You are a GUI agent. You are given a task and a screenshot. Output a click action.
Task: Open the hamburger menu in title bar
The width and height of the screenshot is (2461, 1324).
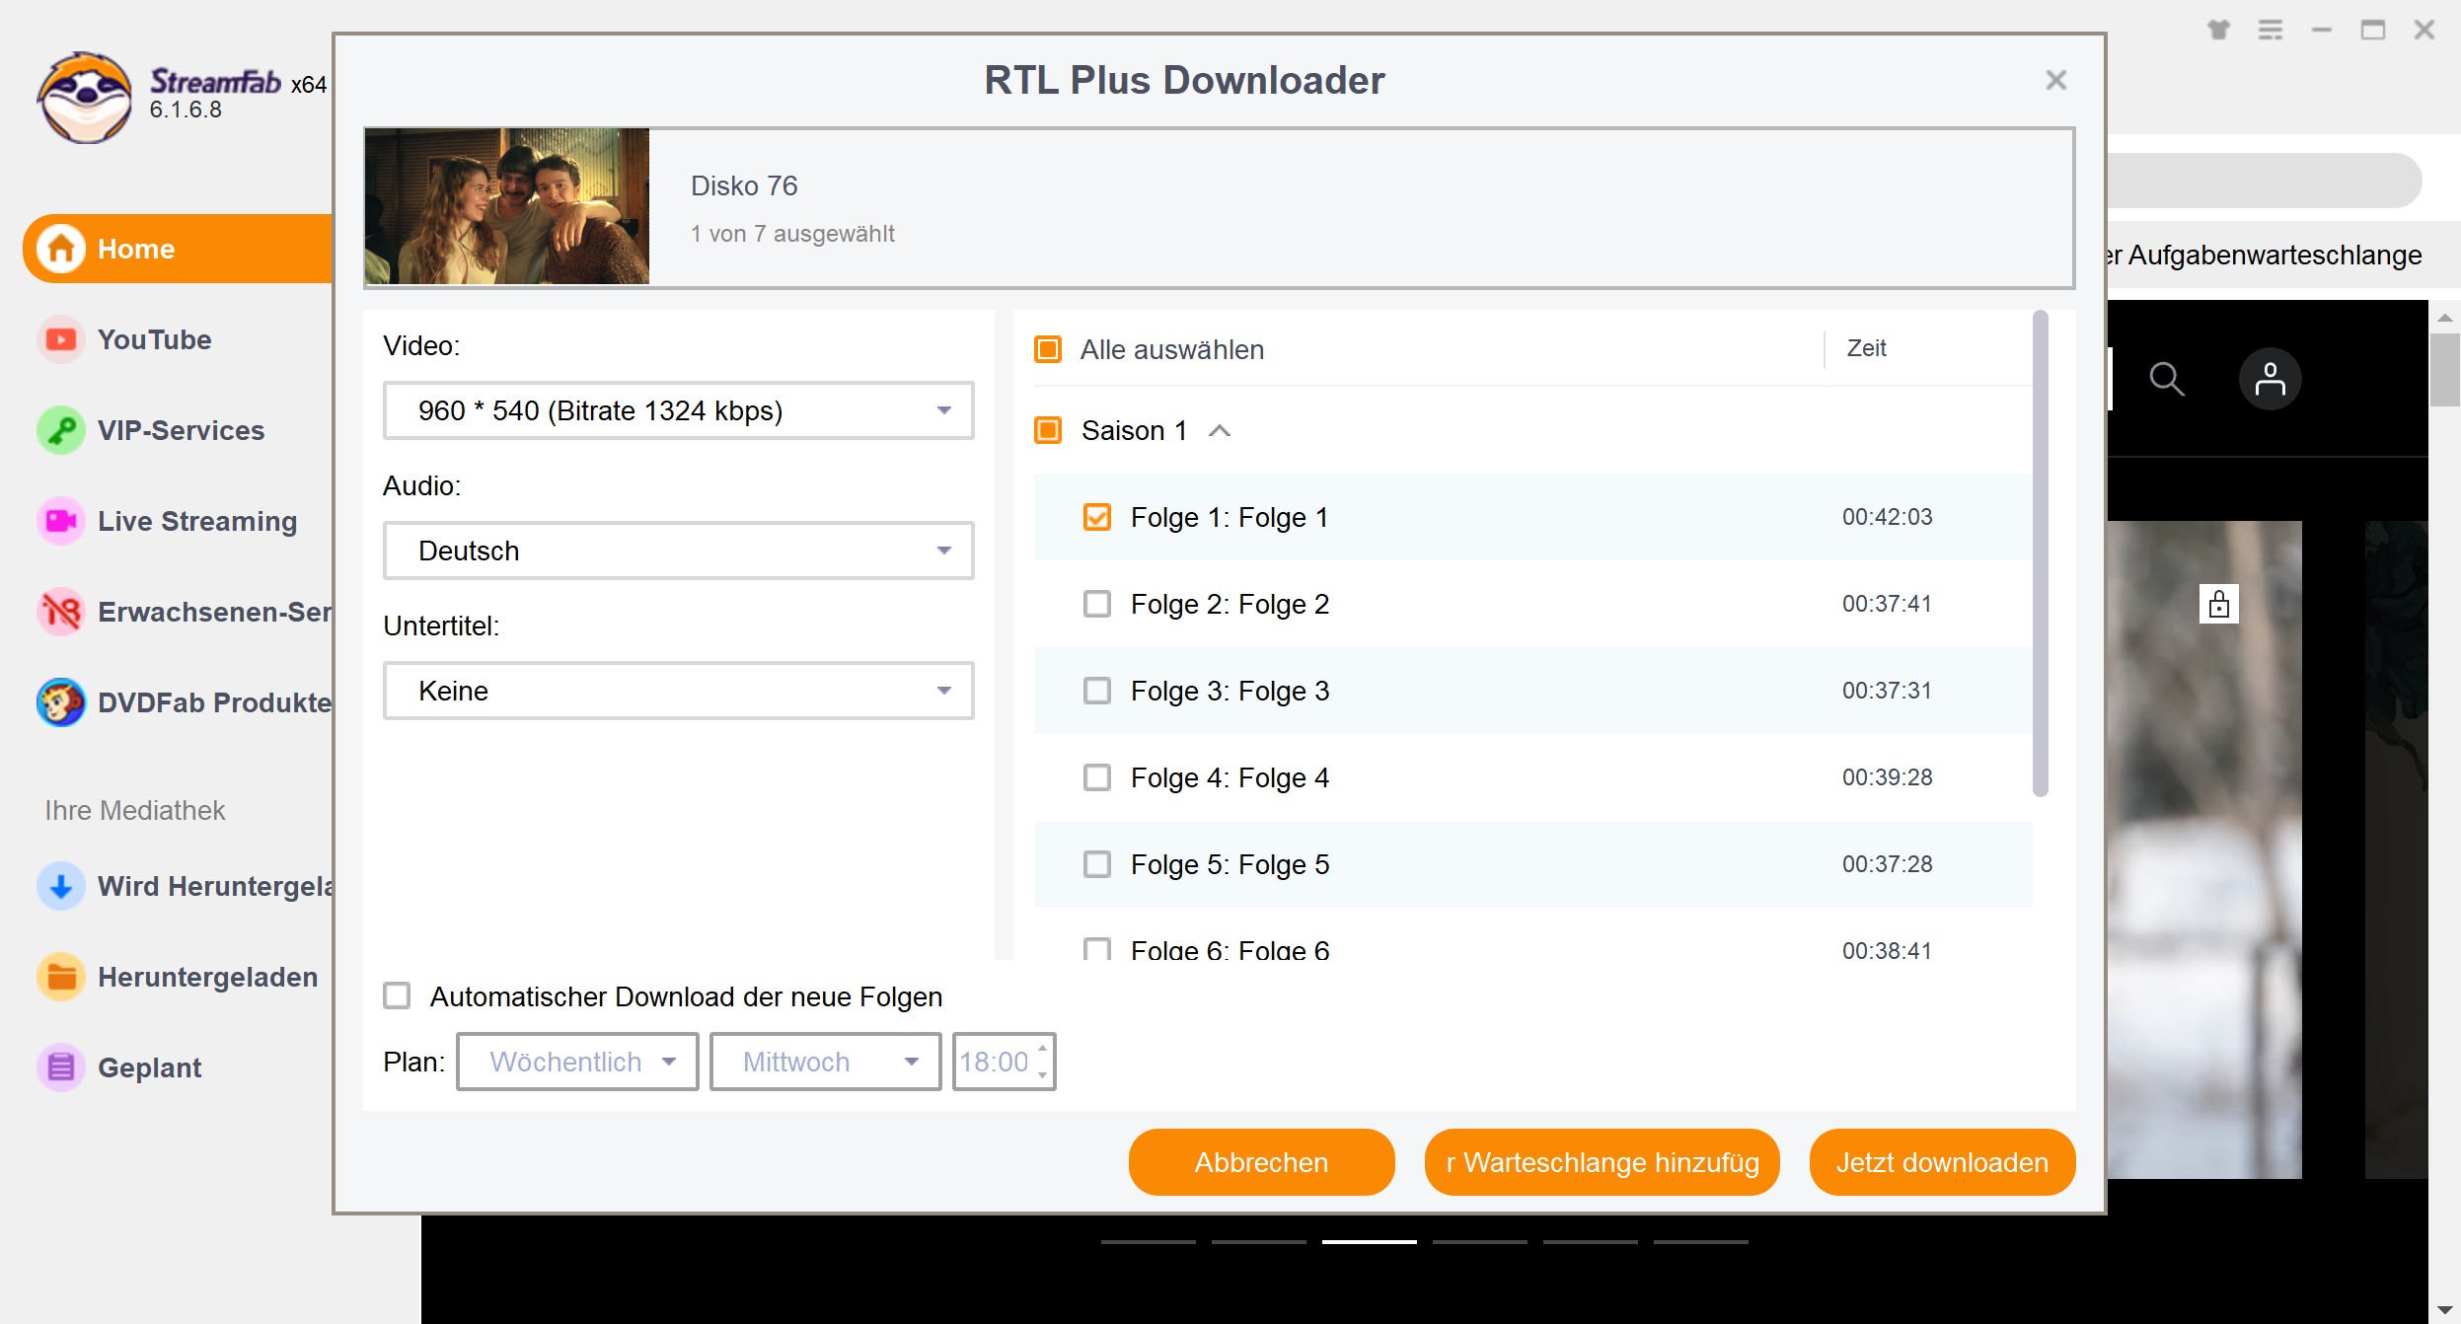[2271, 30]
